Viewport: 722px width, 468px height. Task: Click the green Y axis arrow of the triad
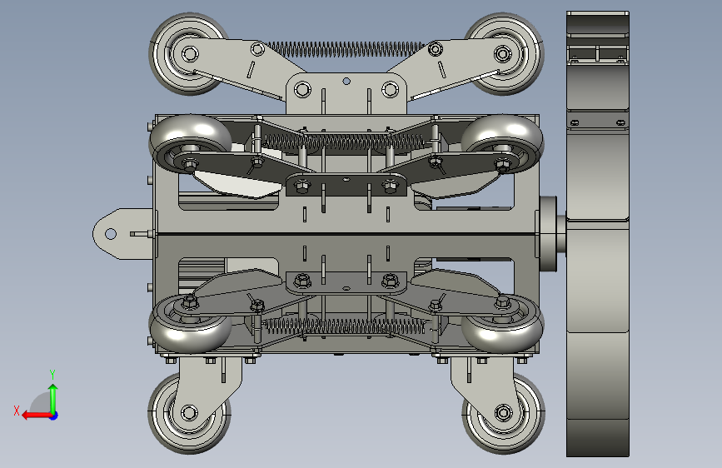pyautogui.click(x=53, y=398)
